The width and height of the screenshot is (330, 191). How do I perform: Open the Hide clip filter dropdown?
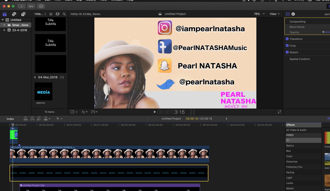coord(40,14)
